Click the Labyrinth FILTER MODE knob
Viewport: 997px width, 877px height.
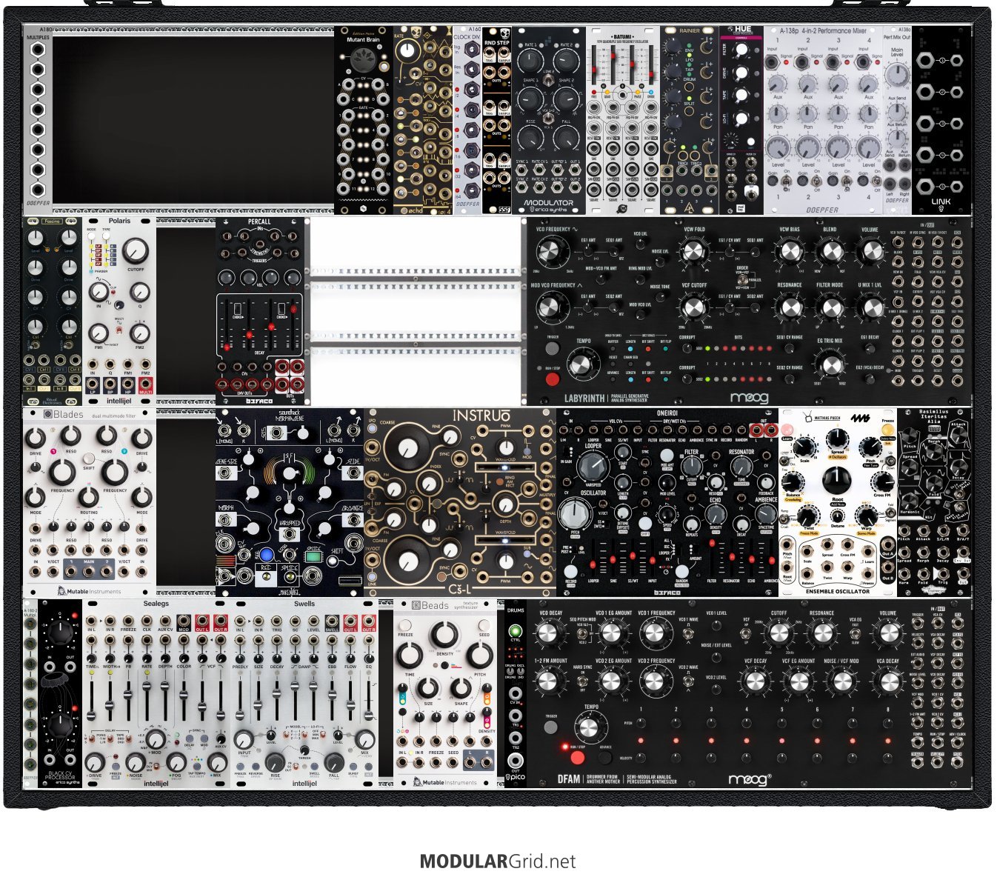pyautogui.click(x=830, y=307)
